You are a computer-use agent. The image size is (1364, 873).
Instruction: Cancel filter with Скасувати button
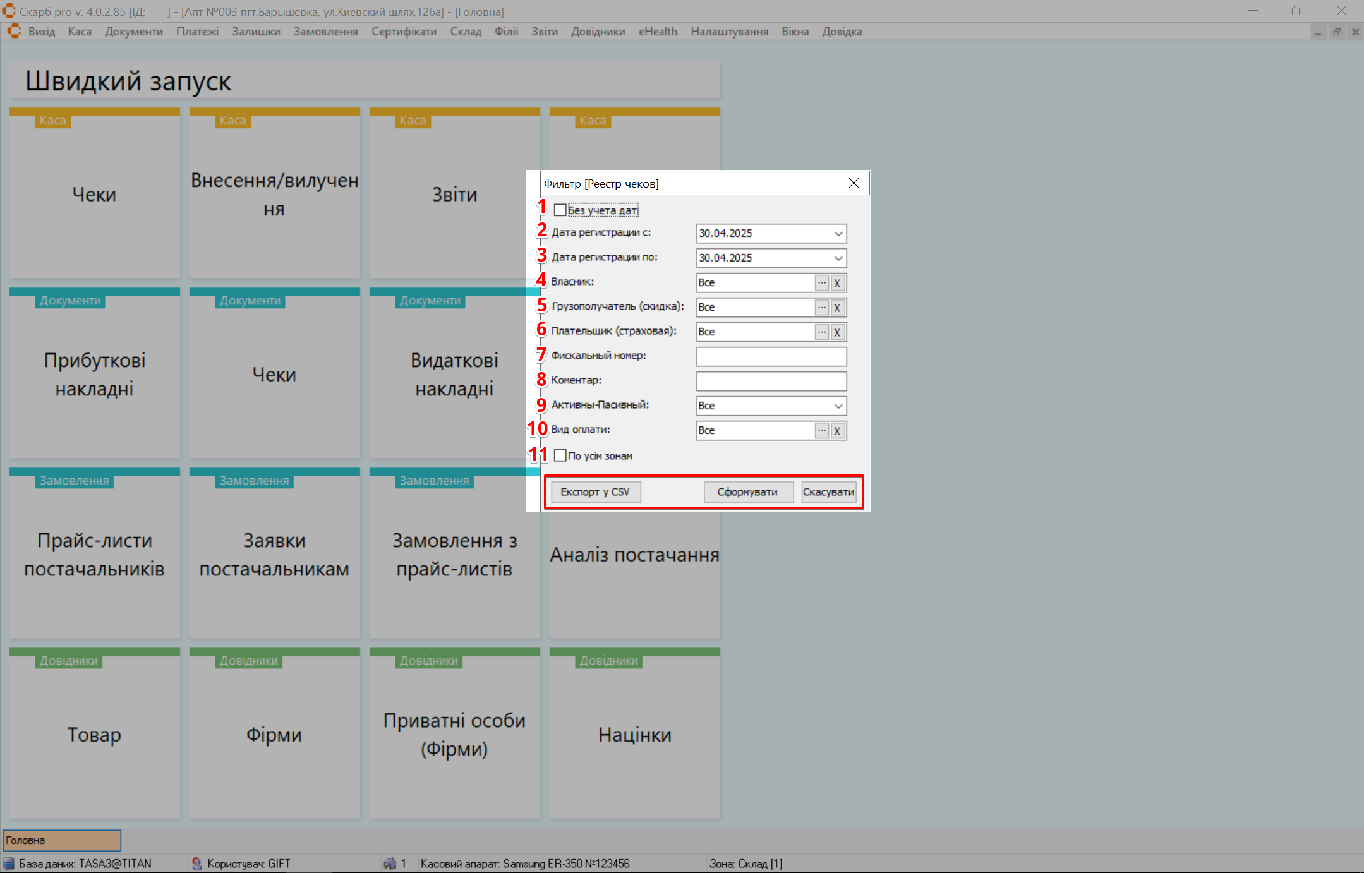[828, 492]
